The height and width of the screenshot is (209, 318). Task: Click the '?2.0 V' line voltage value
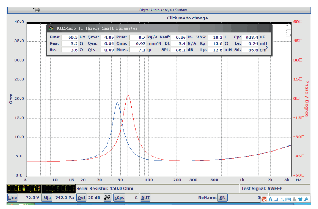33,198
